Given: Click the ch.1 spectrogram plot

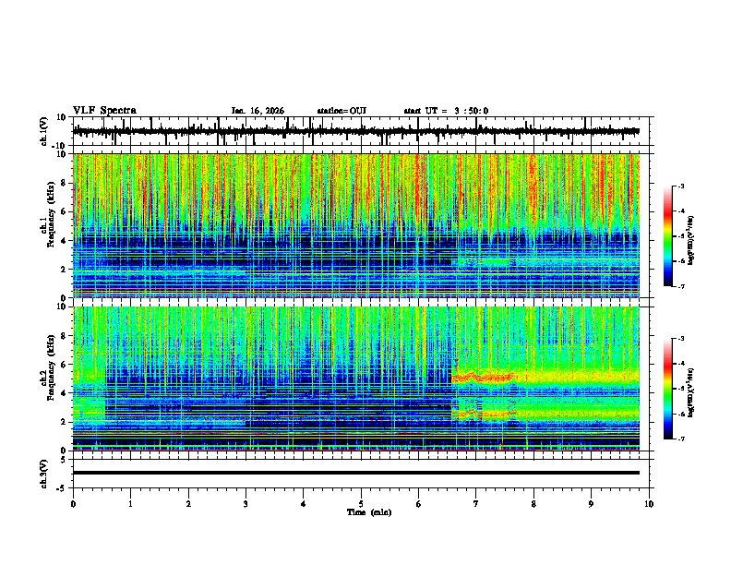Looking at the screenshot, I should [356, 225].
